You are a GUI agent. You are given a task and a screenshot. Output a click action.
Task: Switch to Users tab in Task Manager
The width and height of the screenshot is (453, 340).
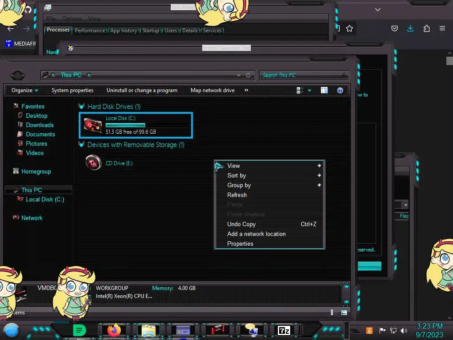171,31
